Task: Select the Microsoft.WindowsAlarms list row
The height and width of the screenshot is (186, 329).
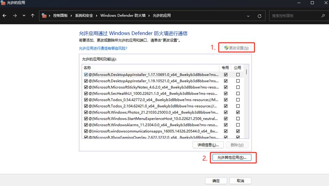Action: [x=163, y=125]
